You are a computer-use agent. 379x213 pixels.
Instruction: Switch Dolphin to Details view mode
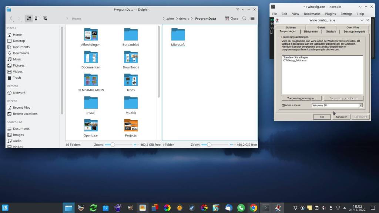click(x=45, y=18)
